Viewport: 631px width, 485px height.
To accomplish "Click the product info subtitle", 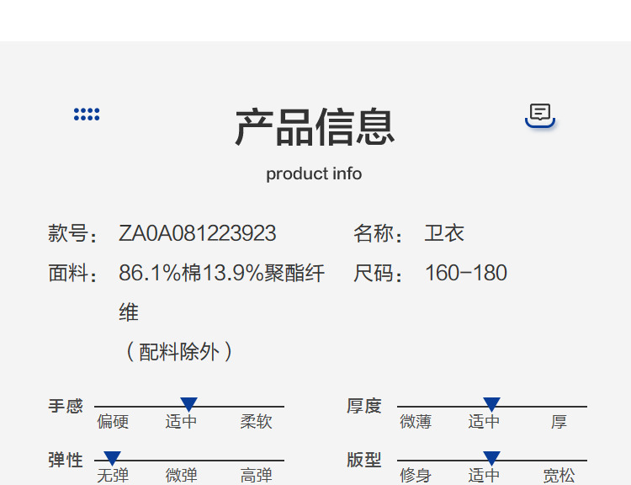I will click(x=314, y=173).
